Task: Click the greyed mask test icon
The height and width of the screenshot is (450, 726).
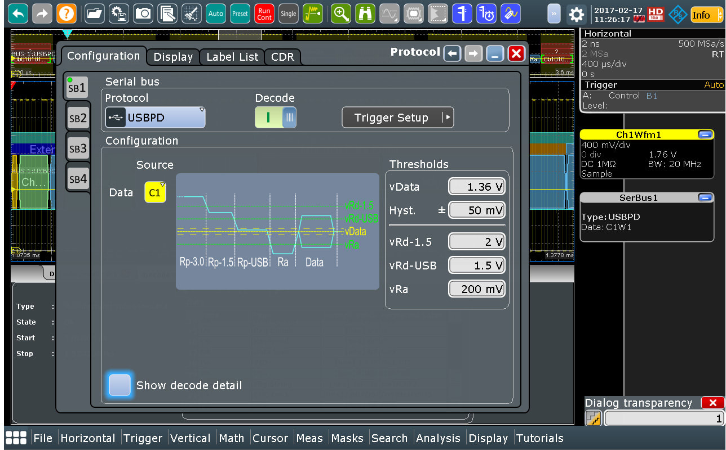Action: [414, 13]
